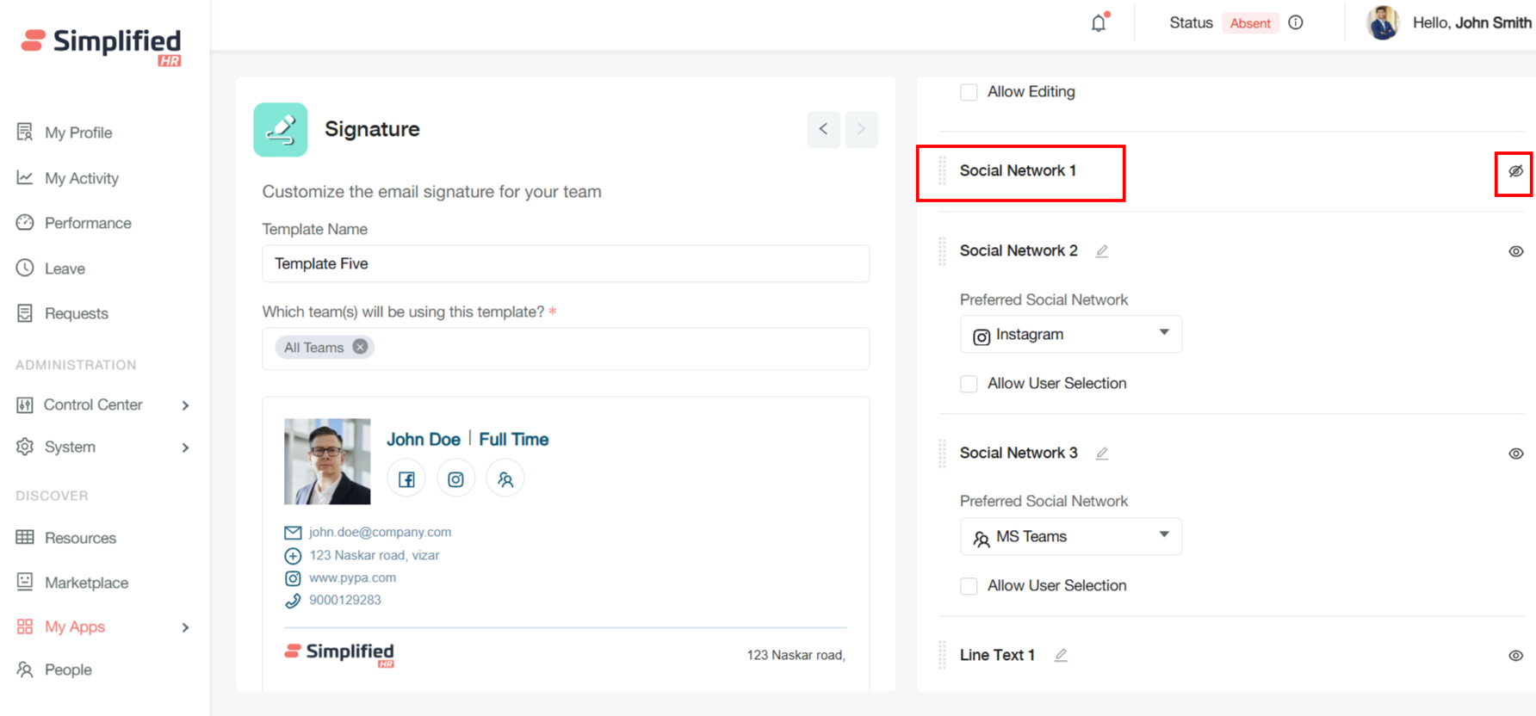Enable the Allow Editing checkbox
The image size is (1536, 716).
point(969,92)
